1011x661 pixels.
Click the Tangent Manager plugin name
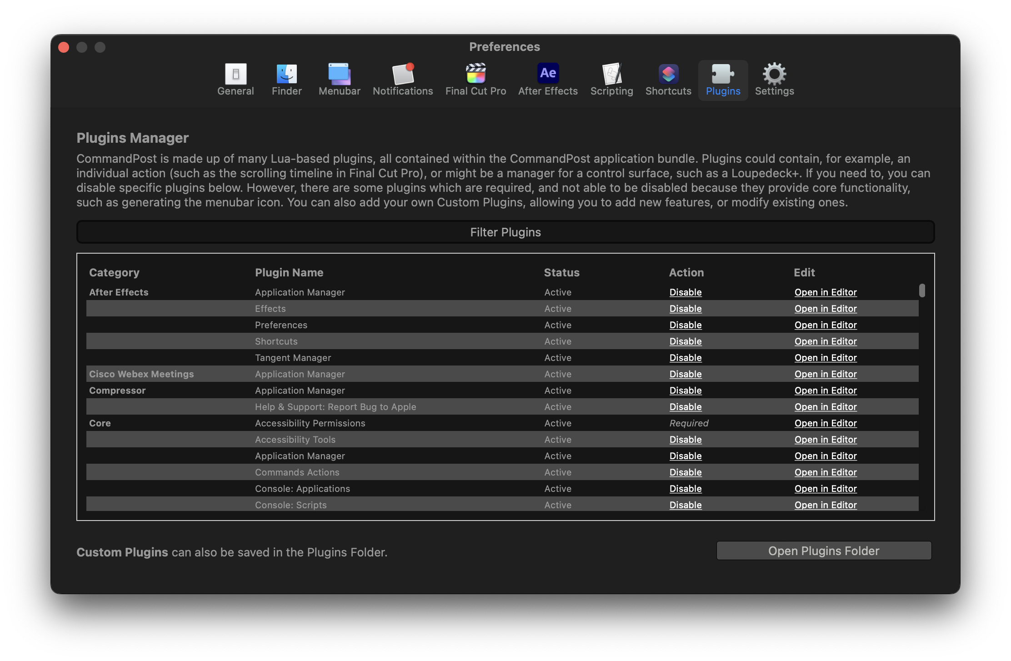tap(293, 358)
